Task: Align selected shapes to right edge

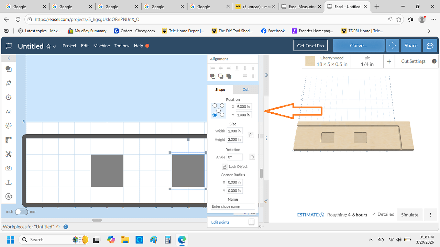Action: point(229,68)
